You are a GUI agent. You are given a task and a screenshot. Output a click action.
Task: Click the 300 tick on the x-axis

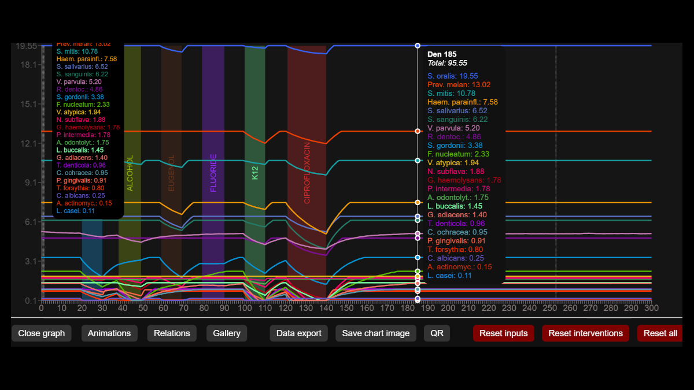point(652,309)
